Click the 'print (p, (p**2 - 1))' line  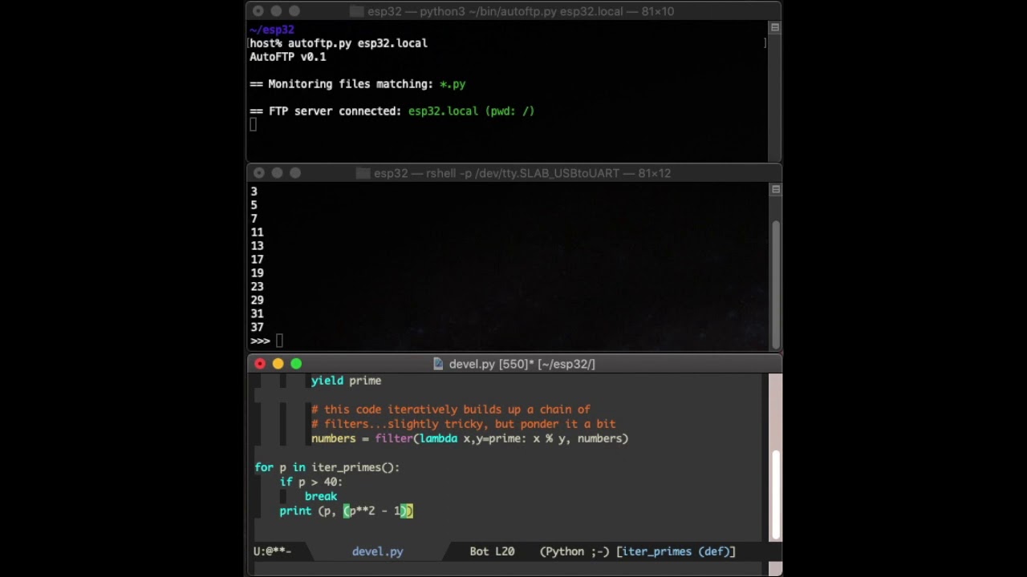click(x=346, y=510)
